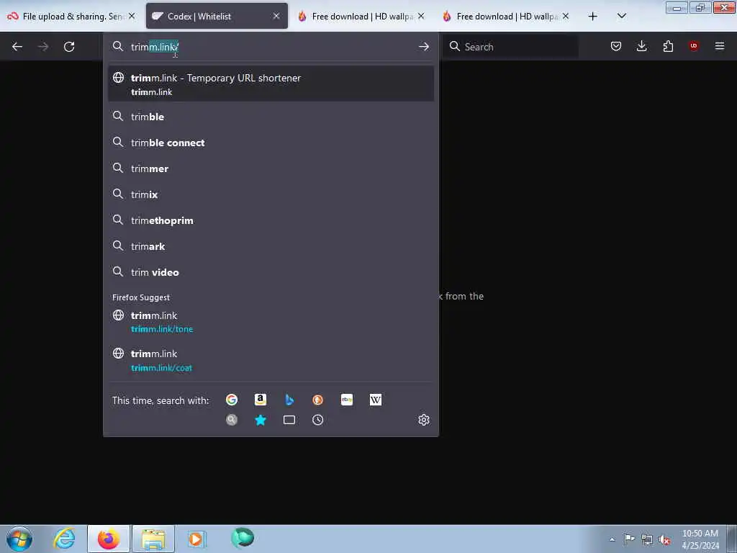Click the muted volume tray icon
Image resolution: width=737 pixels, height=553 pixels.
[664, 539]
